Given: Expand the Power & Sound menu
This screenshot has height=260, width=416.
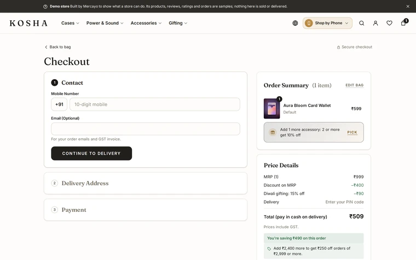Looking at the screenshot, I should pyautogui.click(x=105, y=23).
